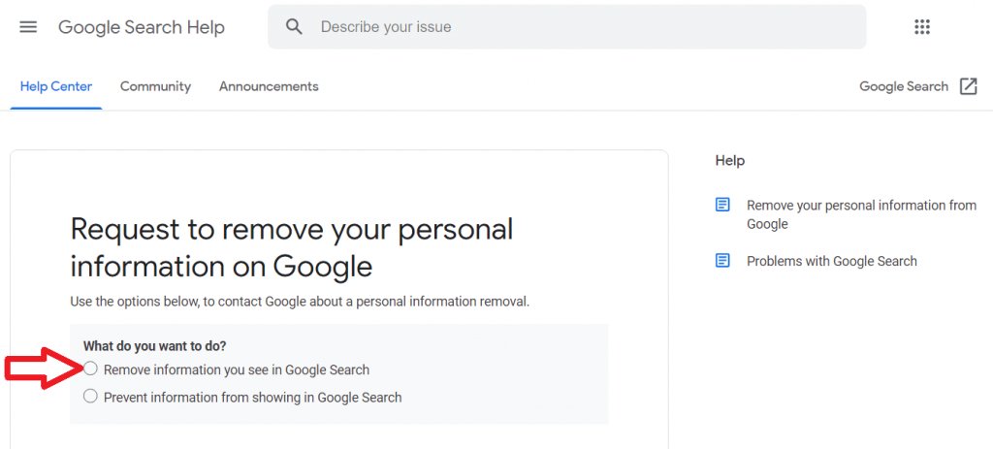Click the Google Search Help title
The image size is (993, 449).
click(x=142, y=27)
